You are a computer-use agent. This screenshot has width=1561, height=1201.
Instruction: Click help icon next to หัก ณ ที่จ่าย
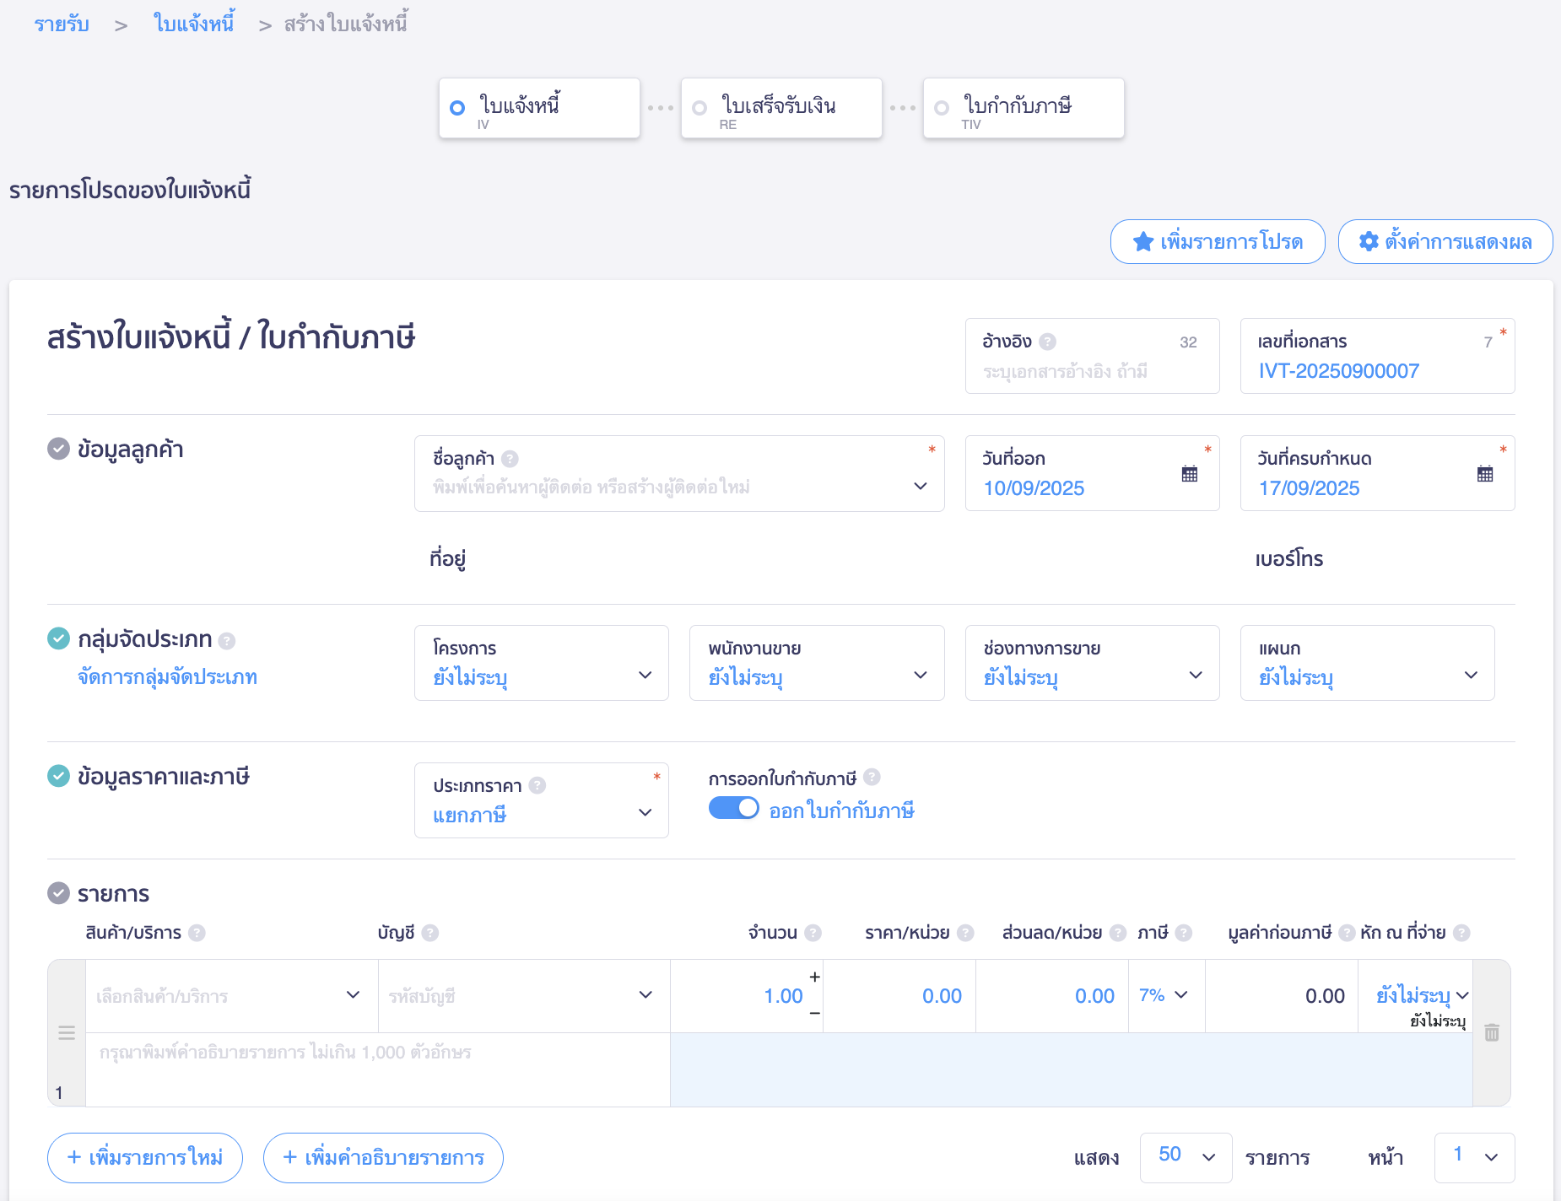pos(1461,933)
